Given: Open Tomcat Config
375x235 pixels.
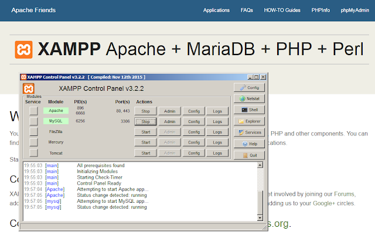Looking at the screenshot, I should point(194,153).
